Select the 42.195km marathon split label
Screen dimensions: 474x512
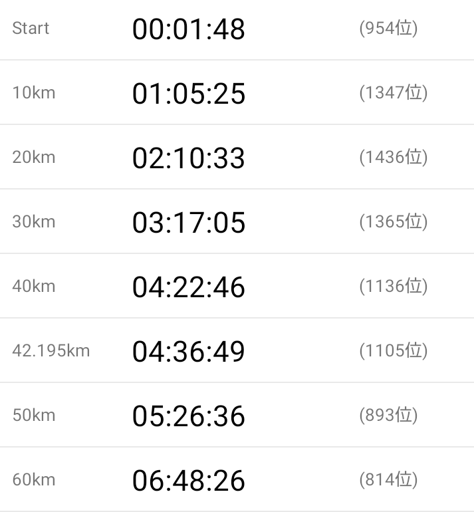click(x=51, y=351)
